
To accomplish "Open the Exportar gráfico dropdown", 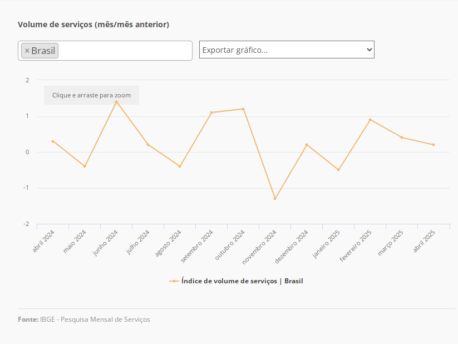I will pos(287,50).
